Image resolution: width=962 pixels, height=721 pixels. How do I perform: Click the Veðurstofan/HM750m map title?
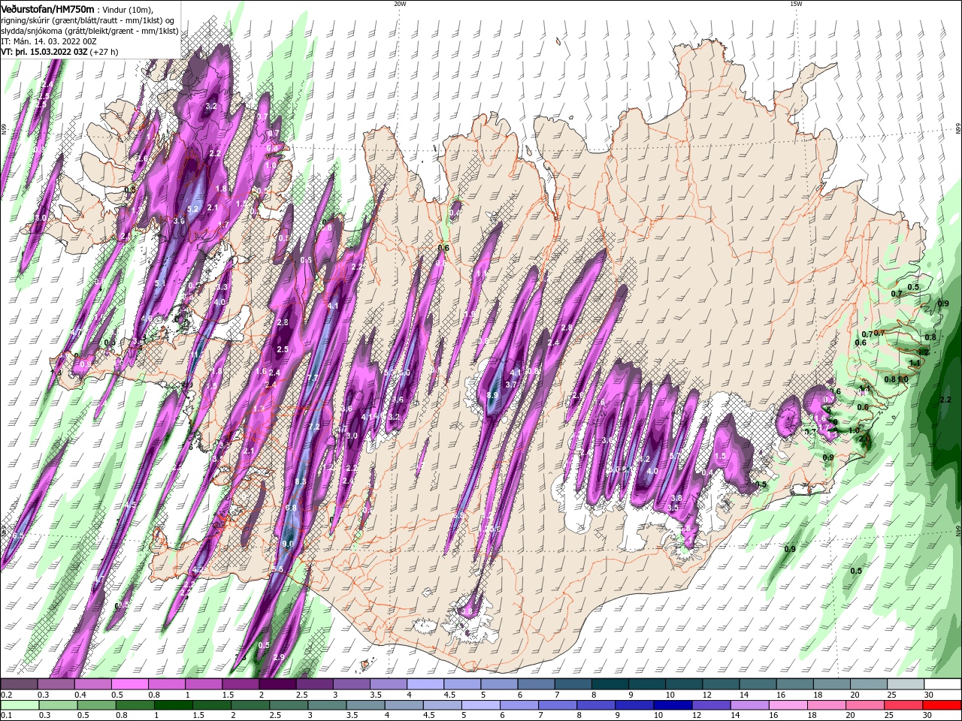[48, 9]
